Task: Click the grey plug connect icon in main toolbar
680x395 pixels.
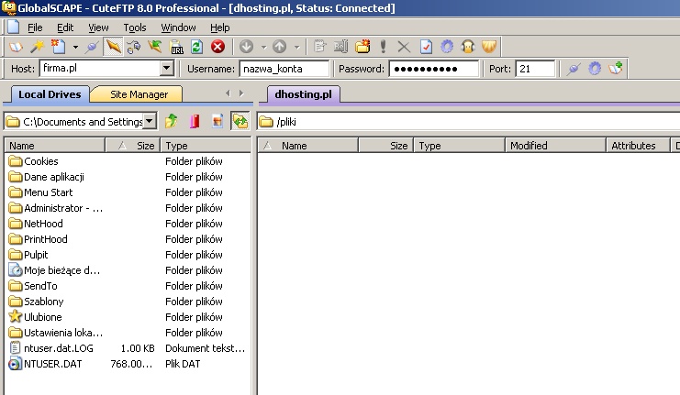Action: (x=92, y=47)
